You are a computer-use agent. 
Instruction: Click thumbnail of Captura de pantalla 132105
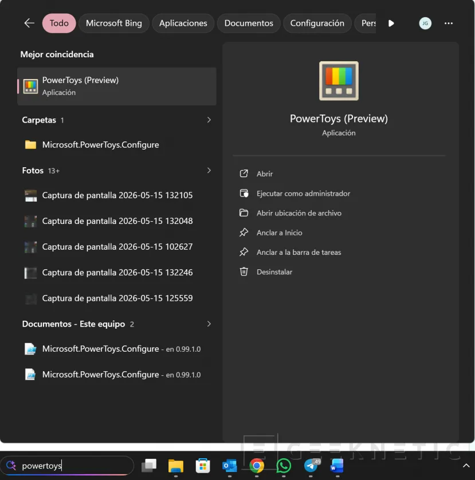point(30,196)
